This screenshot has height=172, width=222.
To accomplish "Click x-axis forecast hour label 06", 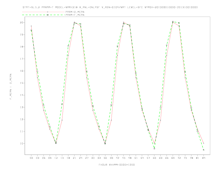I will pos(44,158).
